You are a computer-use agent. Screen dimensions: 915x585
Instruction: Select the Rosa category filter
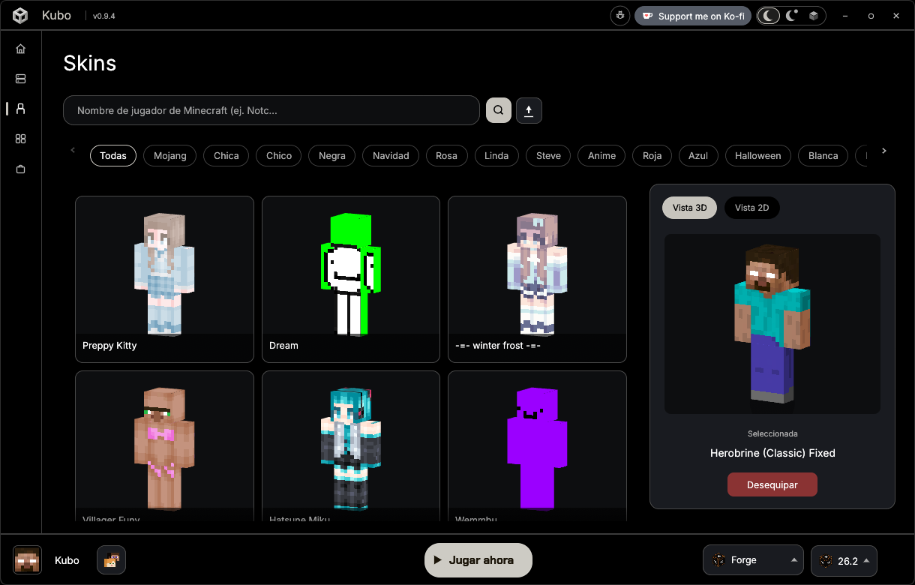click(x=446, y=156)
